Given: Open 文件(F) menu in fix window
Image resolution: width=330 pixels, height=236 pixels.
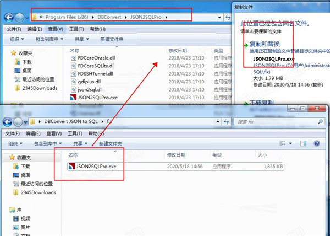Looking at the screenshot, I should pyautogui.click(x=13, y=133).
